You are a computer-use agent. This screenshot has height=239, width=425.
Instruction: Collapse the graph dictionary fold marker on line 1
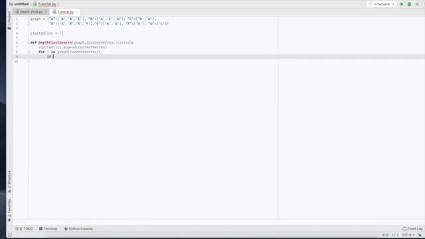tap(29, 19)
